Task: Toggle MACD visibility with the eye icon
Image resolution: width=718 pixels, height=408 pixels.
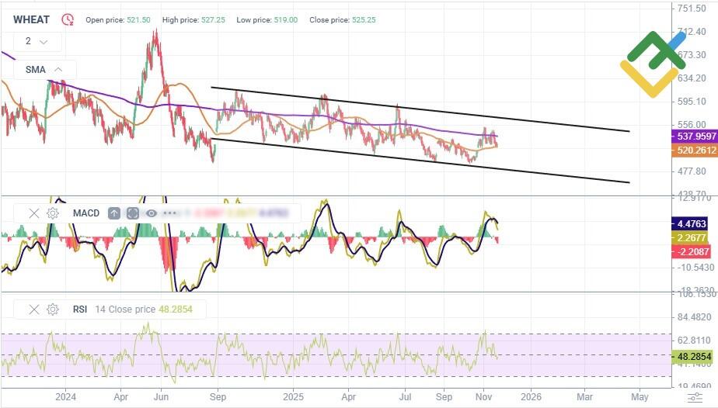Action: coord(151,213)
